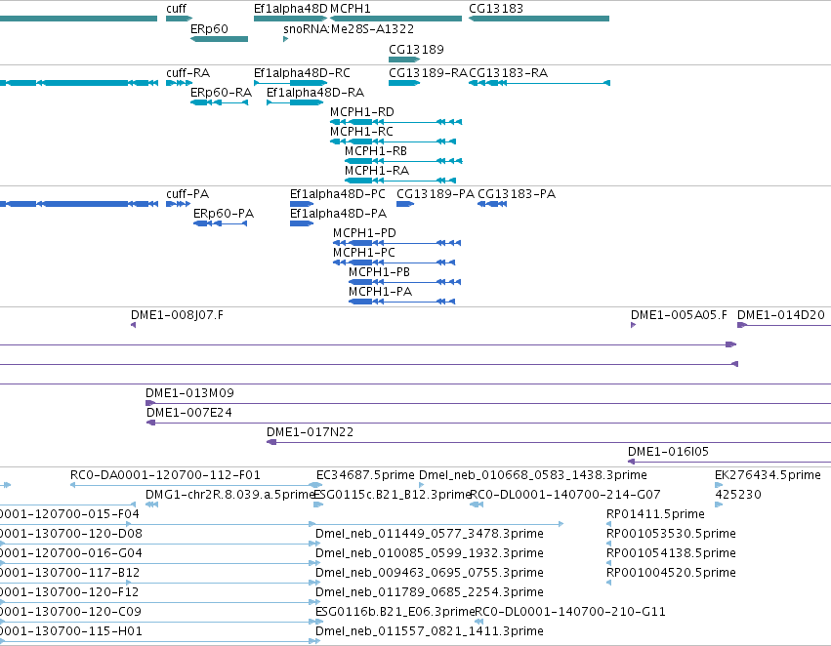Click the Ef1alpha48D-PA protein label
Image resolution: width=831 pixels, height=646 pixels.
pyautogui.click(x=338, y=214)
